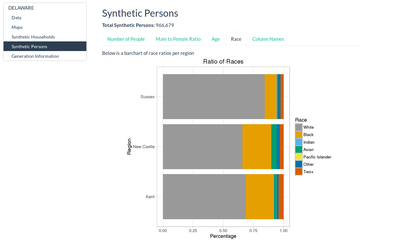Switch to Number of People tab

[126, 39]
